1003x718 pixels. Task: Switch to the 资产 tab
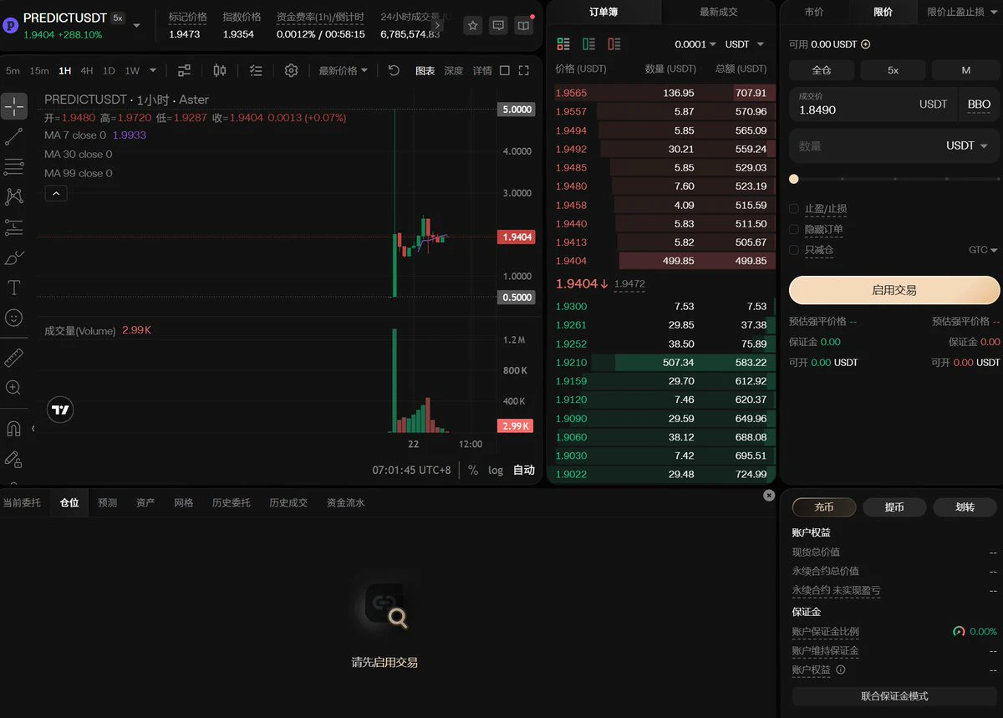click(145, 502)
